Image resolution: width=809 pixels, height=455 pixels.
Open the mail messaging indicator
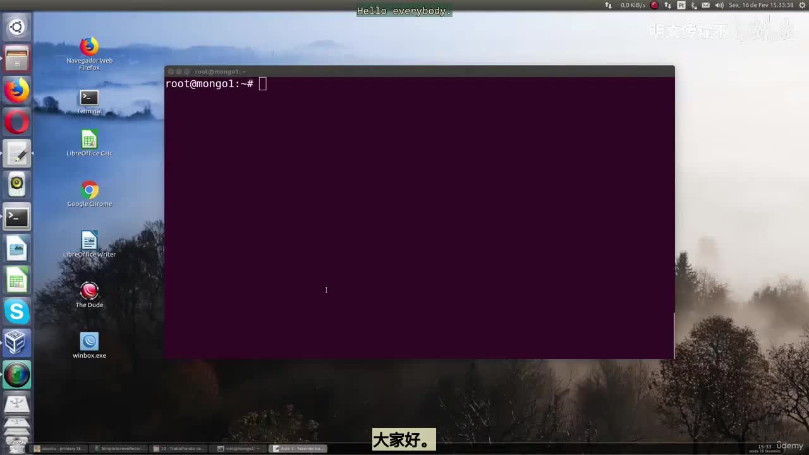706,5
